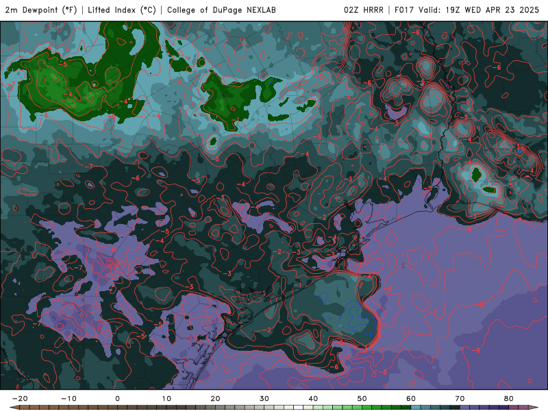Click the 0 label on the color scale
548x411 pixels.
[117, 399]
